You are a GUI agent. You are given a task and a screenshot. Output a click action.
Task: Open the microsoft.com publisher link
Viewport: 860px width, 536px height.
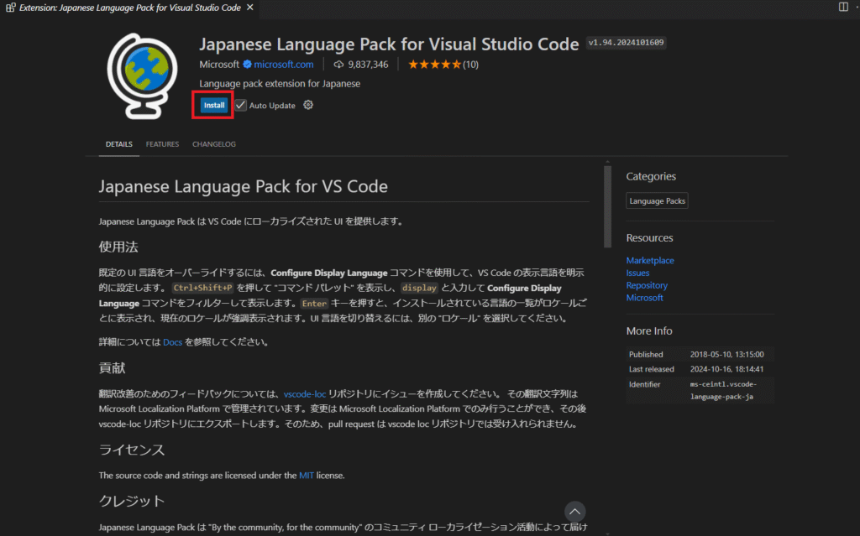pyautogui.click(x=284, y=65)
